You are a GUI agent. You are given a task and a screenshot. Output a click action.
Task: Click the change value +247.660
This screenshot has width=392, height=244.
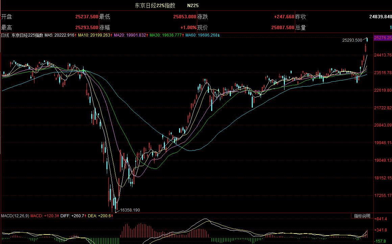click(284, 17)
